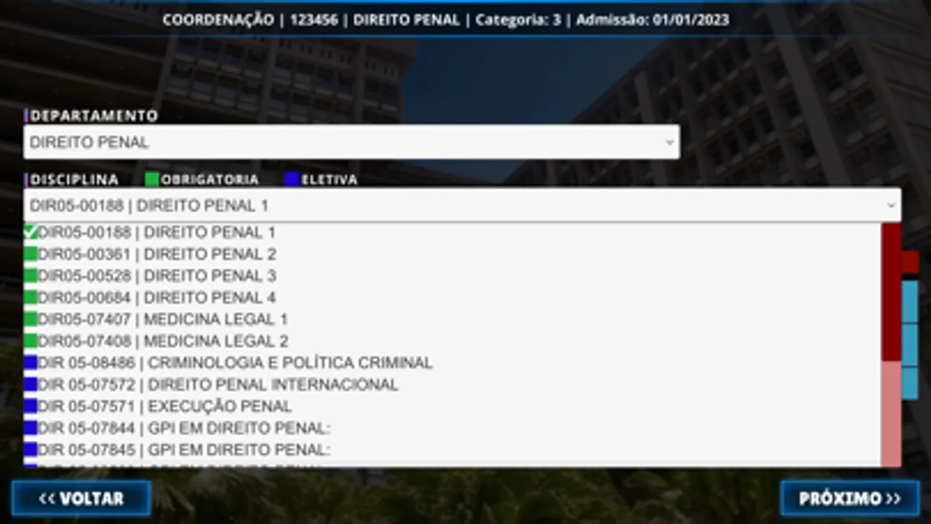This screenshot has height=524, width=931.
Task: Click blue marker beside EXECUÇÃO PENAL
Action: click(x=30, y=406)
